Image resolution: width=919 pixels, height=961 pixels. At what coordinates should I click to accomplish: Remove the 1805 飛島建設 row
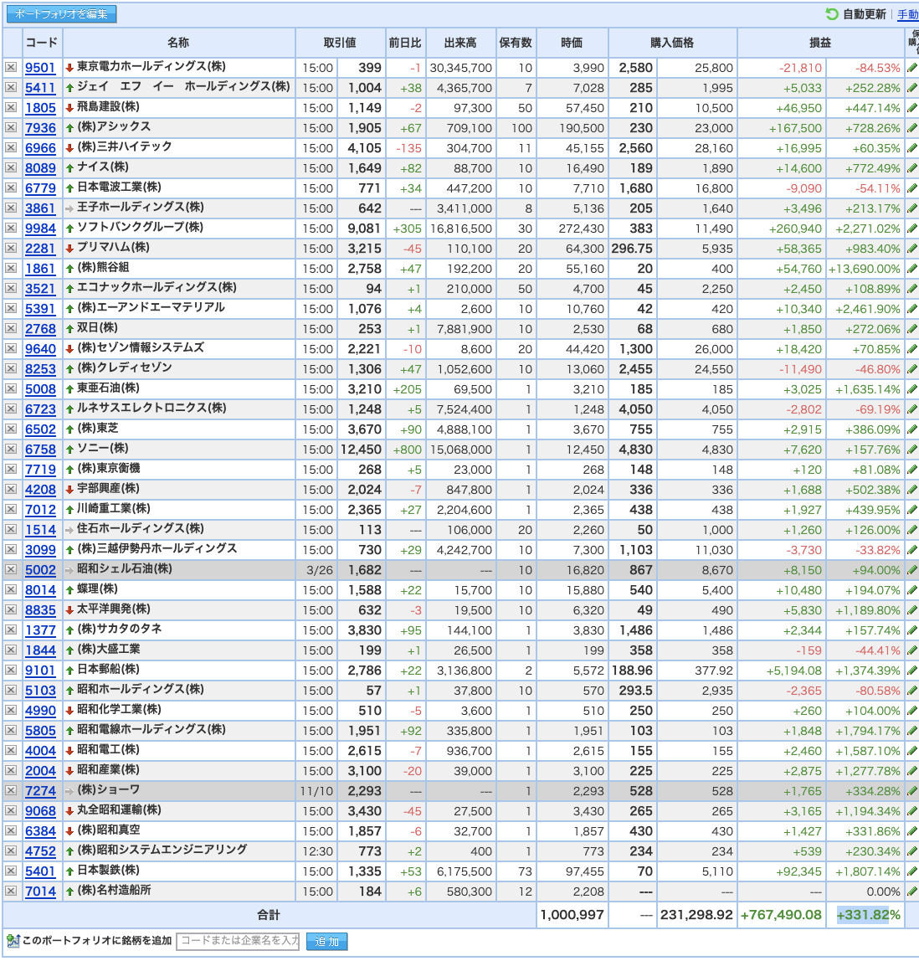11,108
